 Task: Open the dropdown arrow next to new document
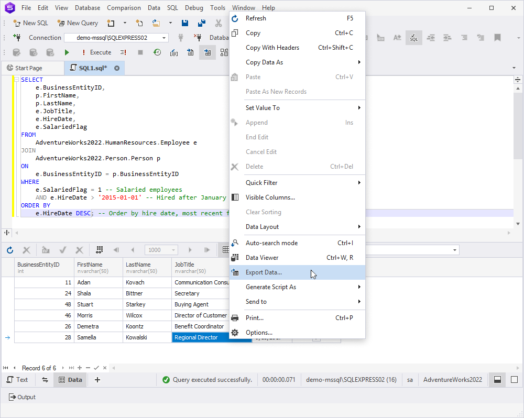[x=125, y=23]
